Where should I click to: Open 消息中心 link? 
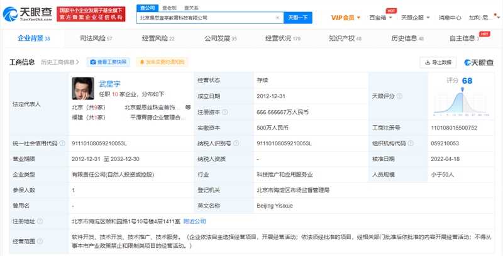(x=450, y=18)
